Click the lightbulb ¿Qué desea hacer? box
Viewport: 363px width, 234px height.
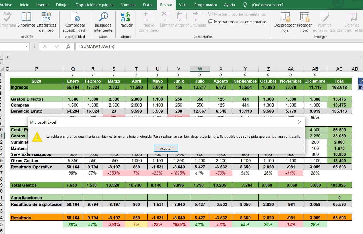pos(263,5)
